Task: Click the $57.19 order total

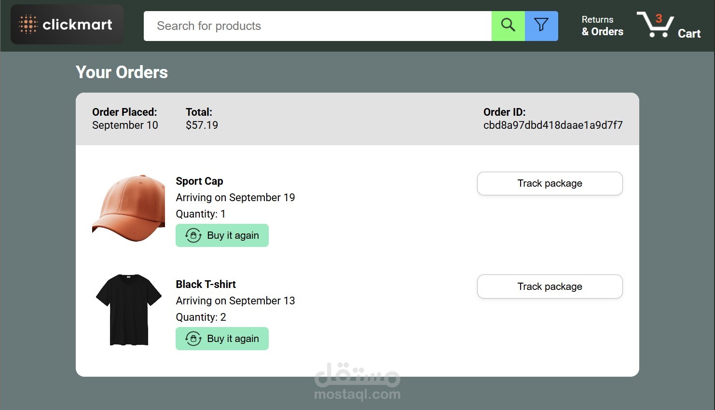Action: [x=202, y=125]
